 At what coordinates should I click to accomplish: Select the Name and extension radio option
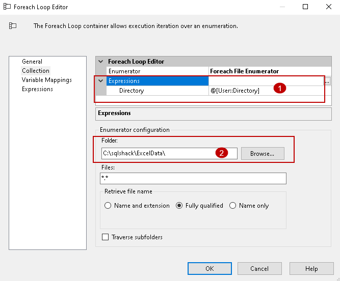tap(108, 206)
